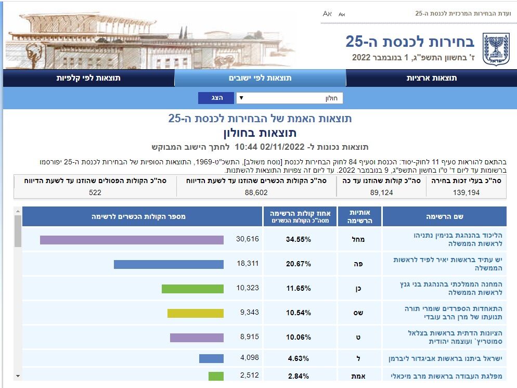Click the yellow Shas vote bar
Image resolution: width=517 pixels, height=388 pixels.
point(195,313)
